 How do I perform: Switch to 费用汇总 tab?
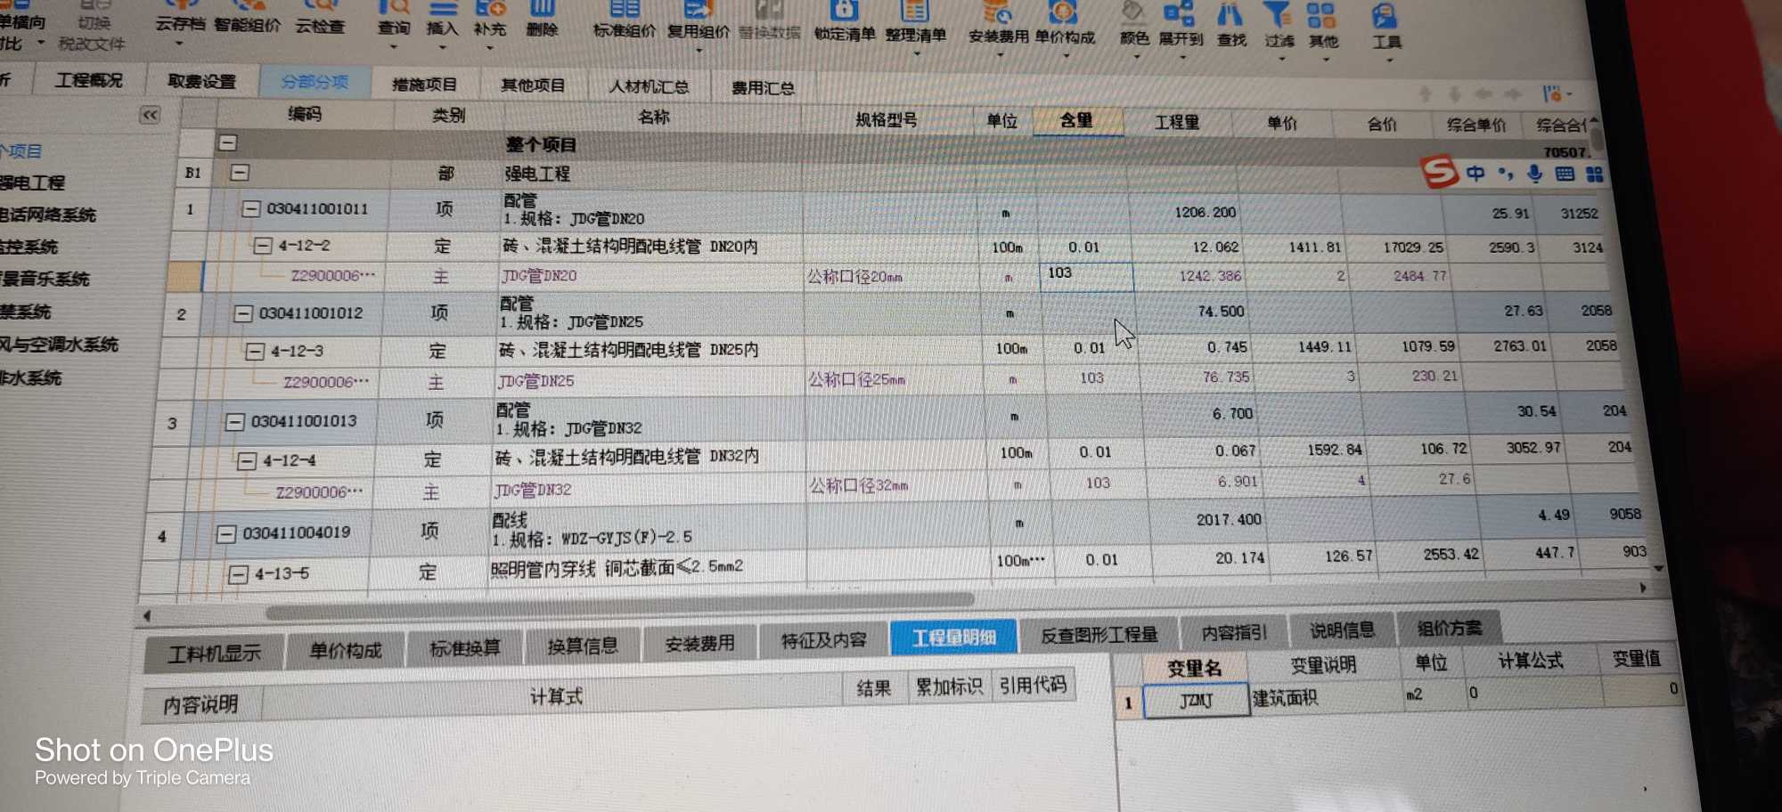click(x=763, y=88)
